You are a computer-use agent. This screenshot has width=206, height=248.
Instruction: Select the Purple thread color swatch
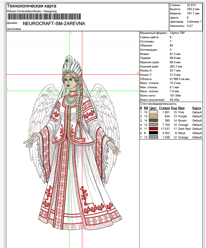pyautogui.click(x=154, y=116)
